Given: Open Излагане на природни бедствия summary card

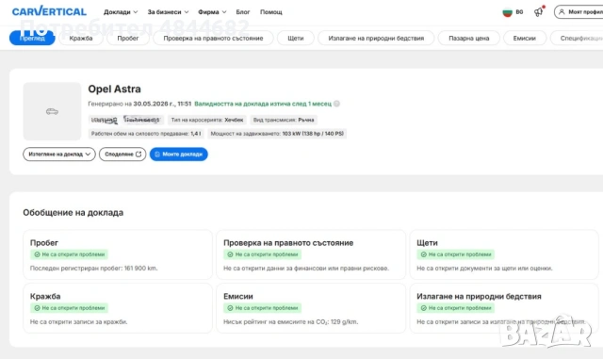Looking at the screenshot, I should [x=504, y=308].
